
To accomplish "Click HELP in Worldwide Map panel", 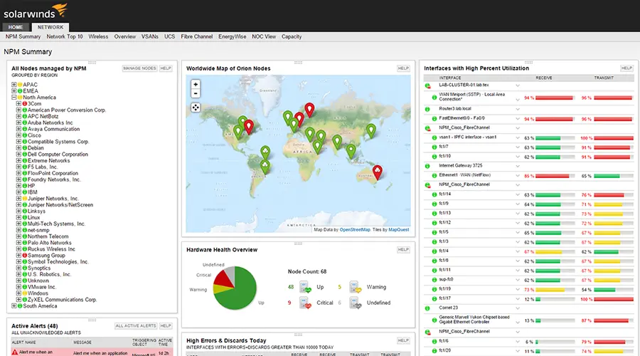I will click(x=403, y=68).
